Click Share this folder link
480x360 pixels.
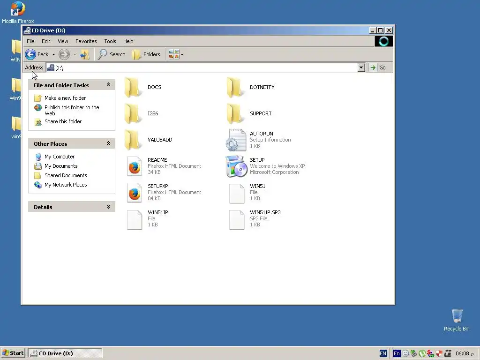pos(63,121)
